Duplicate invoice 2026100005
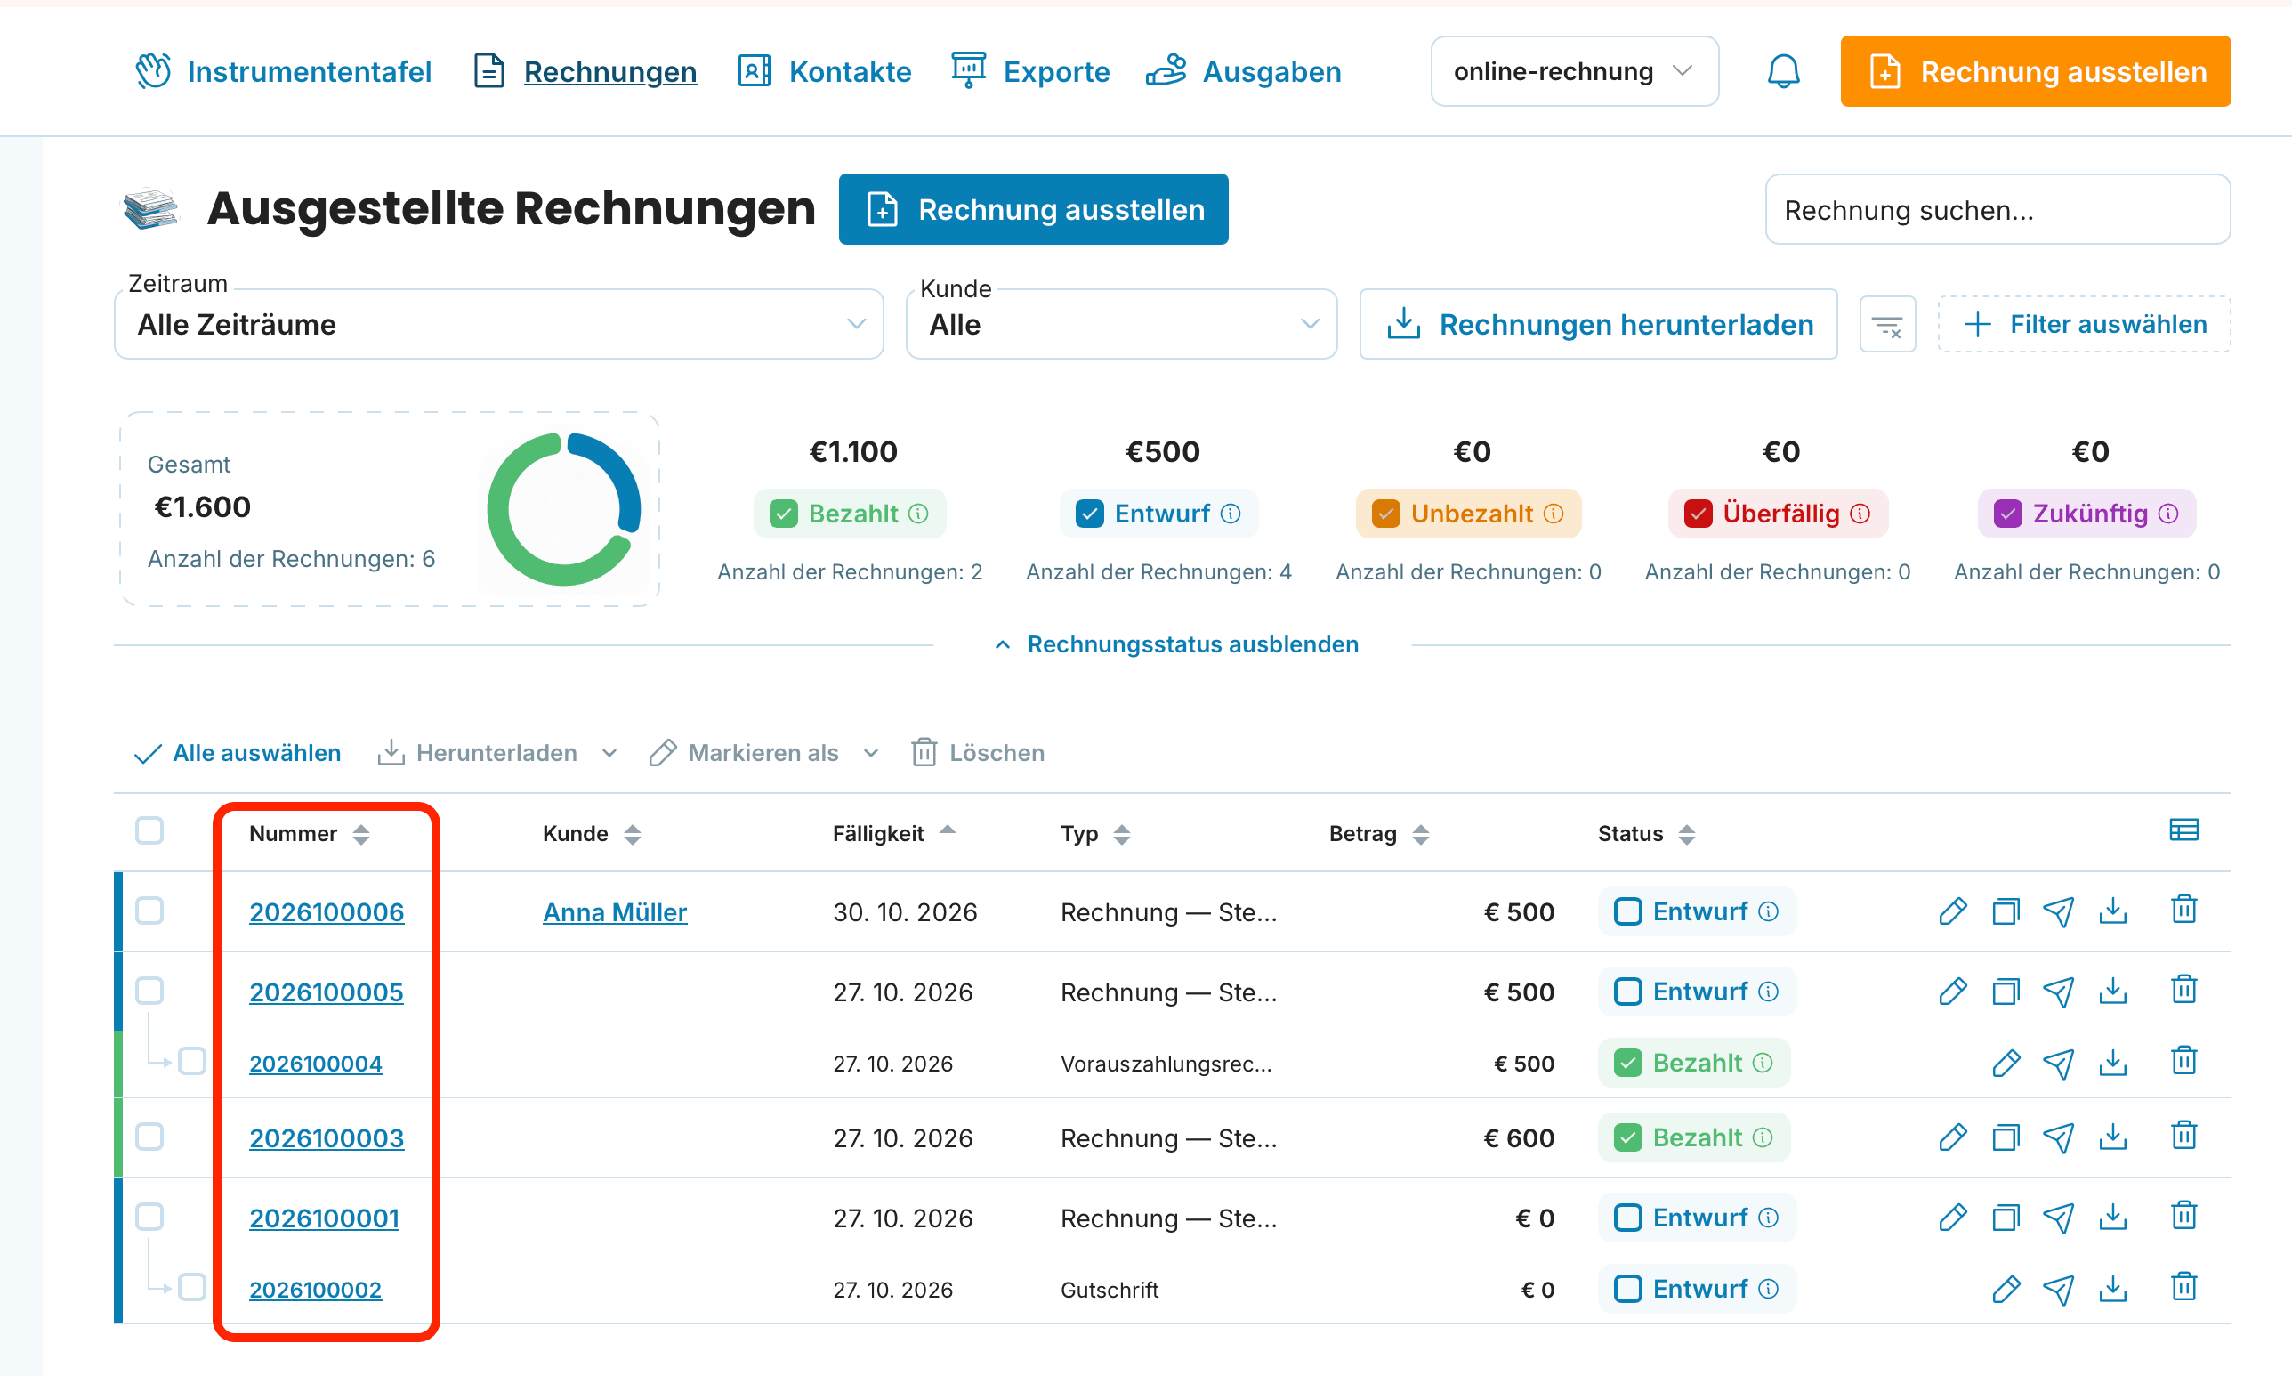This screenshot has width=2292, height=1376. coord(2005,992)
